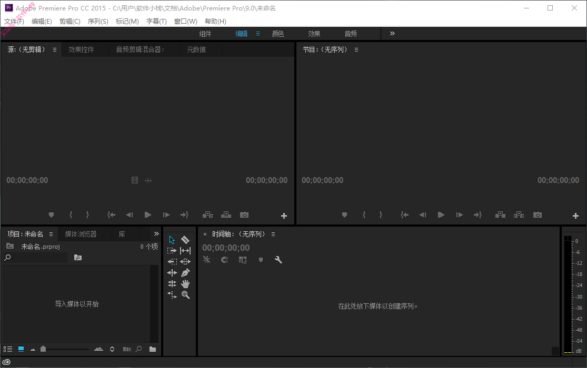Viewport: 587px width, 368px height.
Task: Switch Project panel to Icon view
Action: (21, 349)
